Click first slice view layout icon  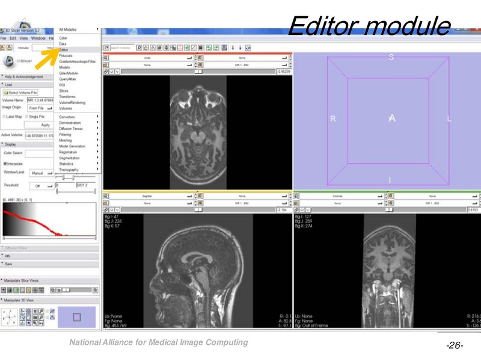[x=4, y=290]
